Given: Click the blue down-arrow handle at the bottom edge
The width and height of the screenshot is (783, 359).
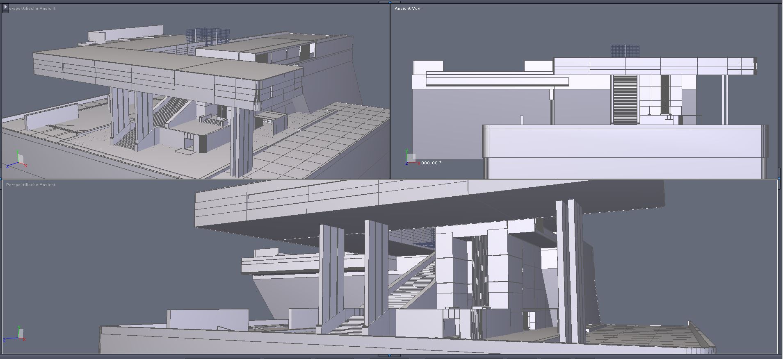Looking at the screenshot, I should coord(389,356).
